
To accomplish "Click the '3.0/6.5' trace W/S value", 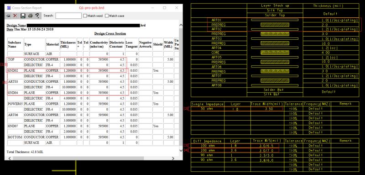I will coord(267,146).
